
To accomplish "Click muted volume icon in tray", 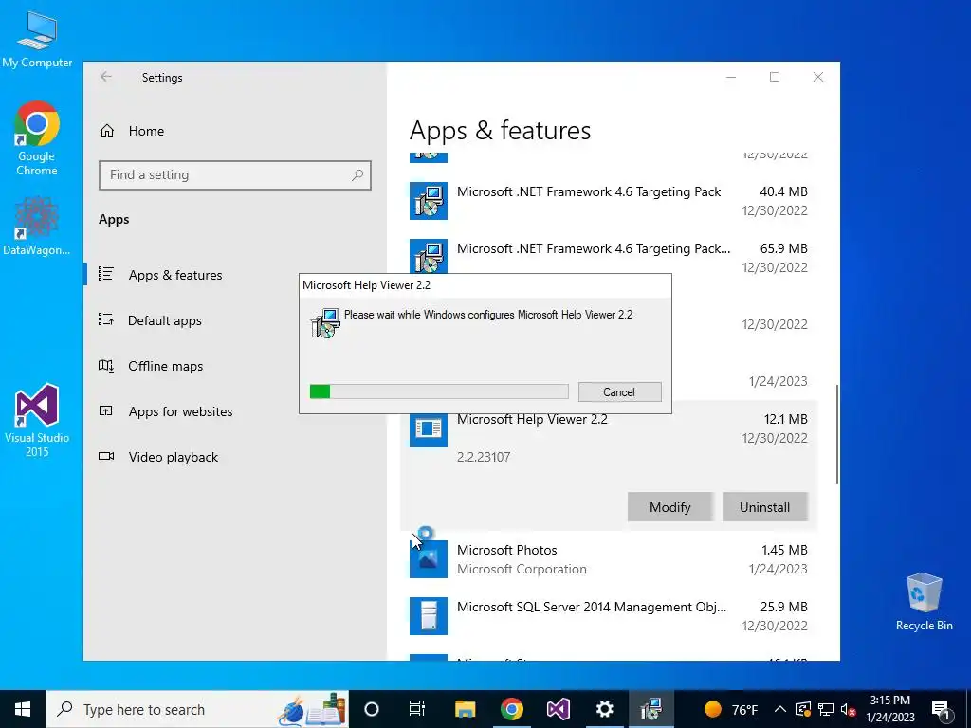I will pos(849,709).
